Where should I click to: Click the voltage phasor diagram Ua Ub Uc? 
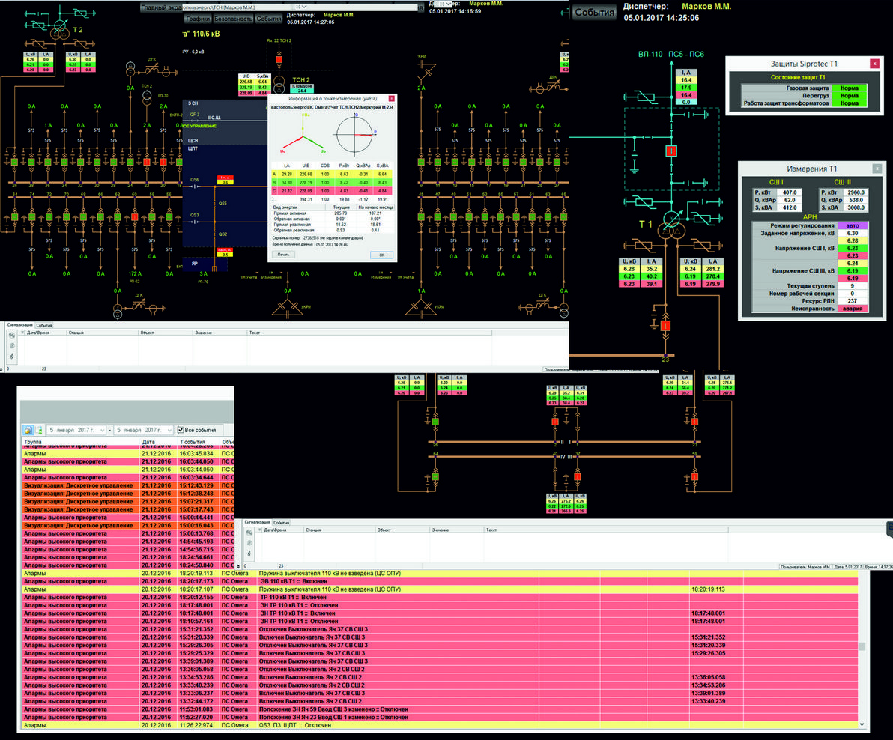point(303,134)
